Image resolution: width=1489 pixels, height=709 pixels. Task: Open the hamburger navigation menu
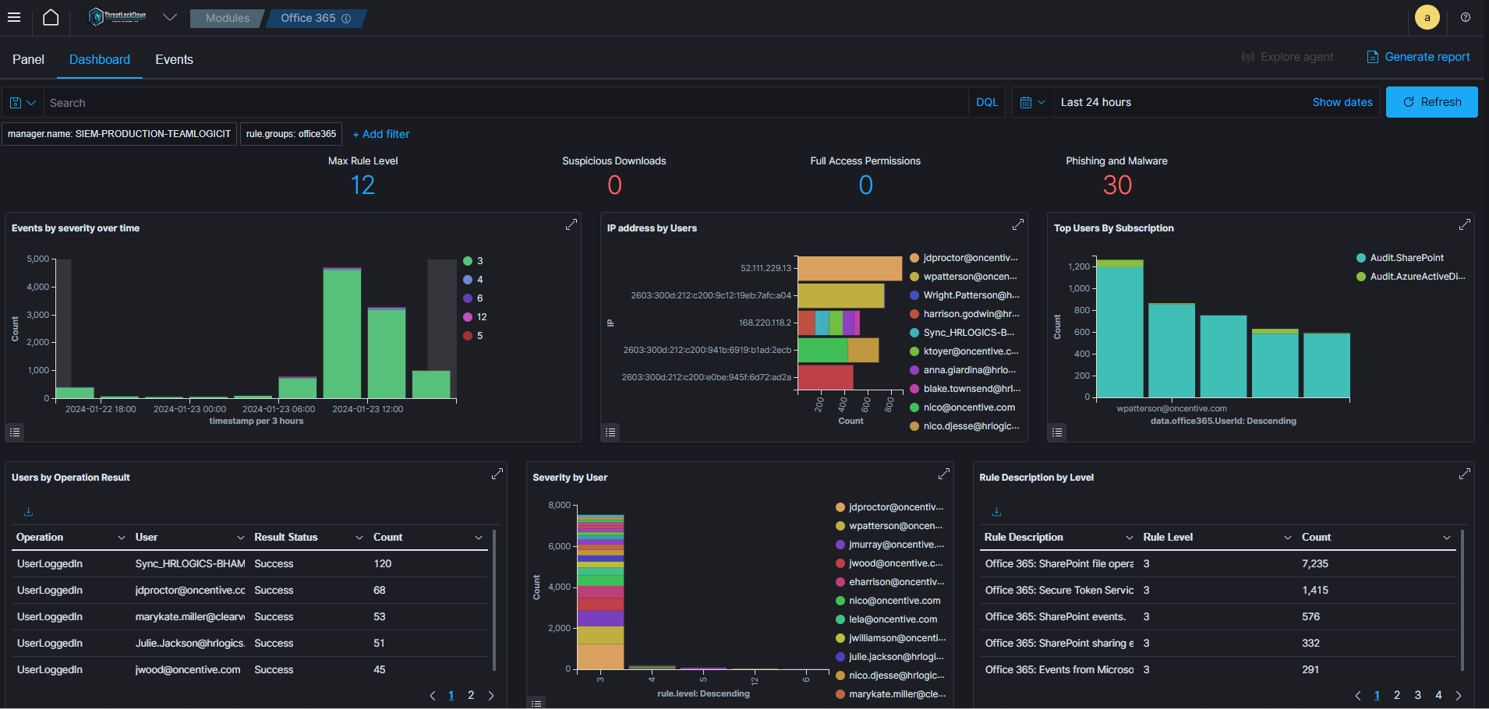coord(14,17)
